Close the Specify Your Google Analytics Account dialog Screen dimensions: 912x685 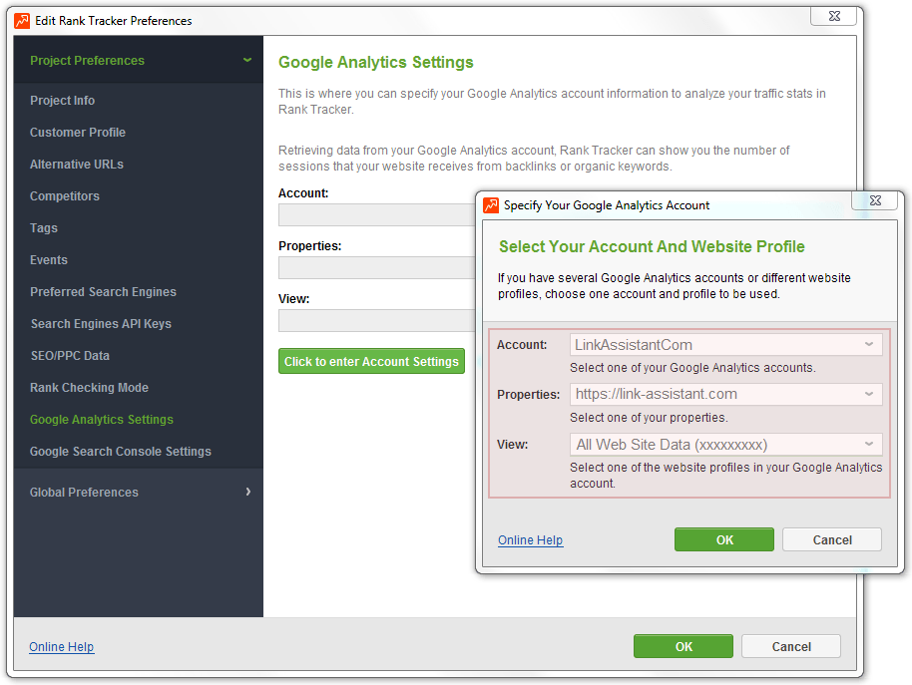875,200
